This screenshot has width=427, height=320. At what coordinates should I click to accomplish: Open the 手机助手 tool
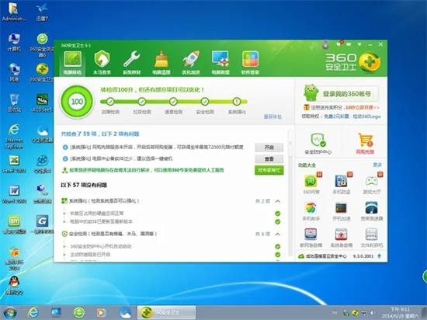point(311,211)
